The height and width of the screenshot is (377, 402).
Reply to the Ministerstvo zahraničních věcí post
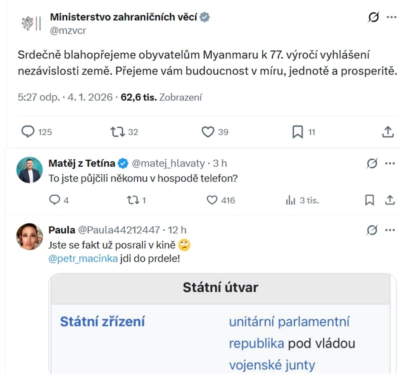pos(28,132)
